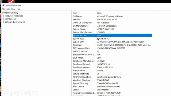Select the BIOS Version/Date row
Image resolution: width=171 pixels, height=96 pixels.
(x=112, y=48)
